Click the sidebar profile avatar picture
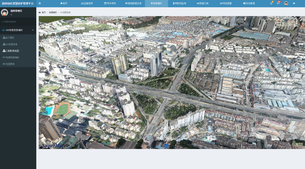This screenshot has height=169, width=305. click(x=5, y=13)
